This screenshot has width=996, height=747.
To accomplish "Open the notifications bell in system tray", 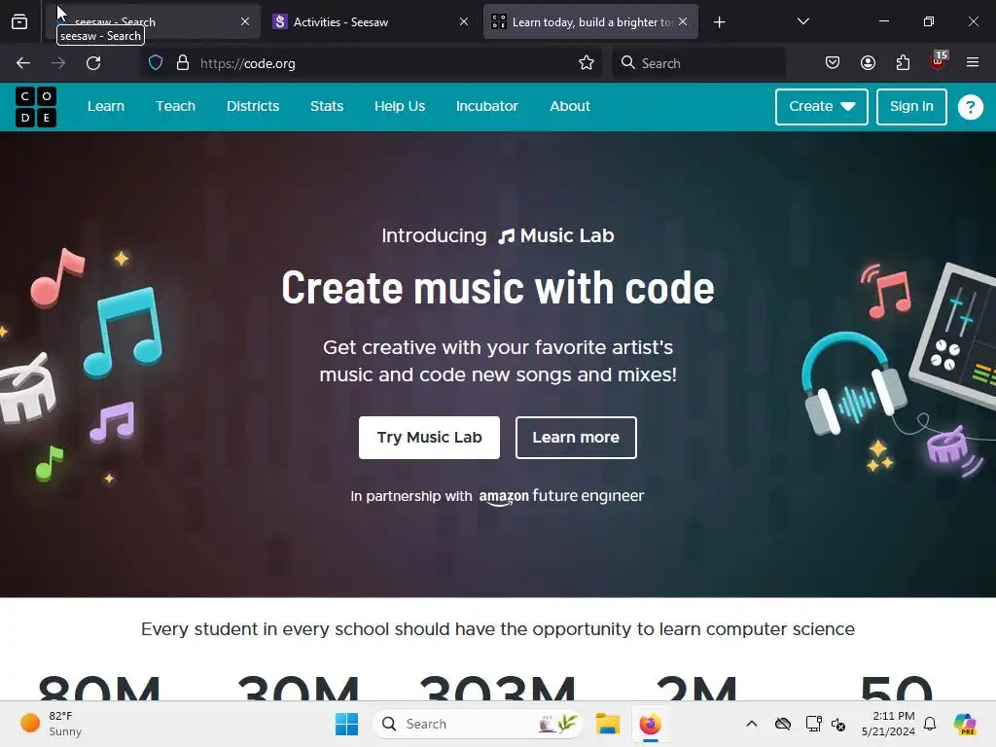I will pos(930,724).
